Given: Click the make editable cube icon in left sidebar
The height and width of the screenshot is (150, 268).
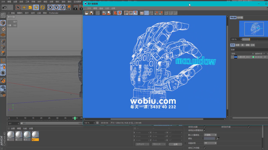Looking at the screenshot, I should (3, 23).
